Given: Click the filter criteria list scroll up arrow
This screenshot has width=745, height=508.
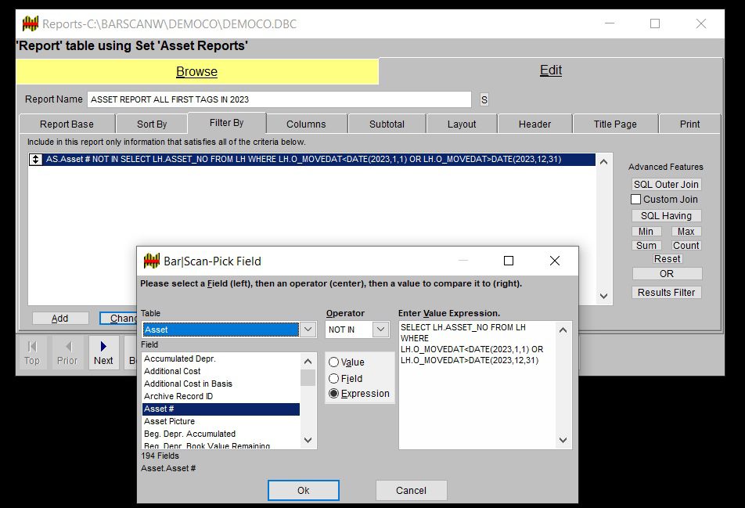Looking at the screenshot, I should tap(603, 161).
